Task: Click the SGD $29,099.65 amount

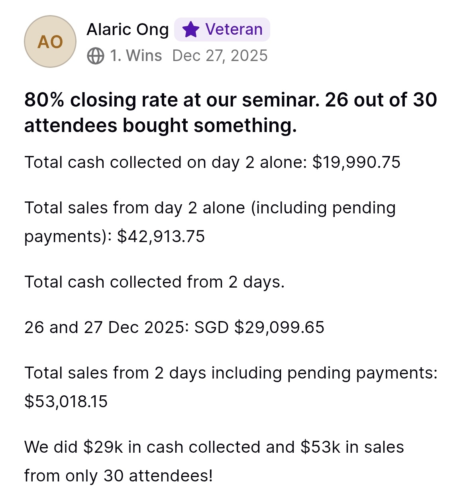Action: point(259,327)
